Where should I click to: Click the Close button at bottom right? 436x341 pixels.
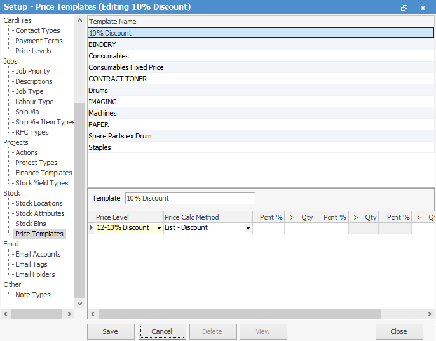click(x=399, y=331)
